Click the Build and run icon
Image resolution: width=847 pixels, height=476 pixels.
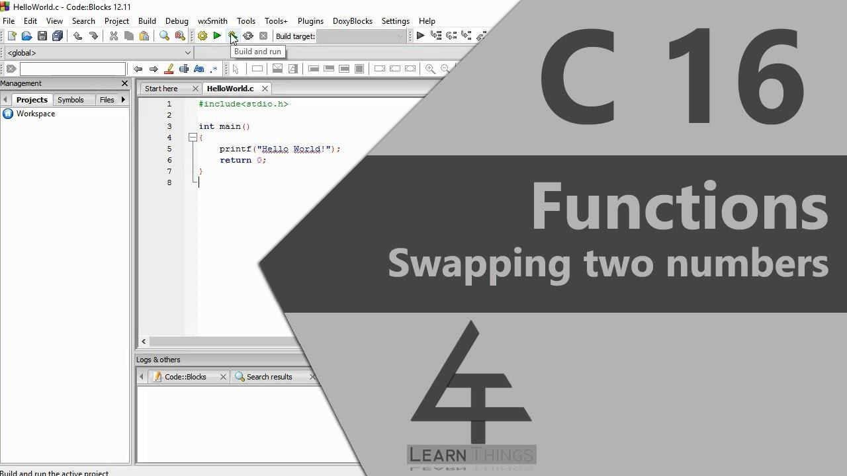[232, 36]
